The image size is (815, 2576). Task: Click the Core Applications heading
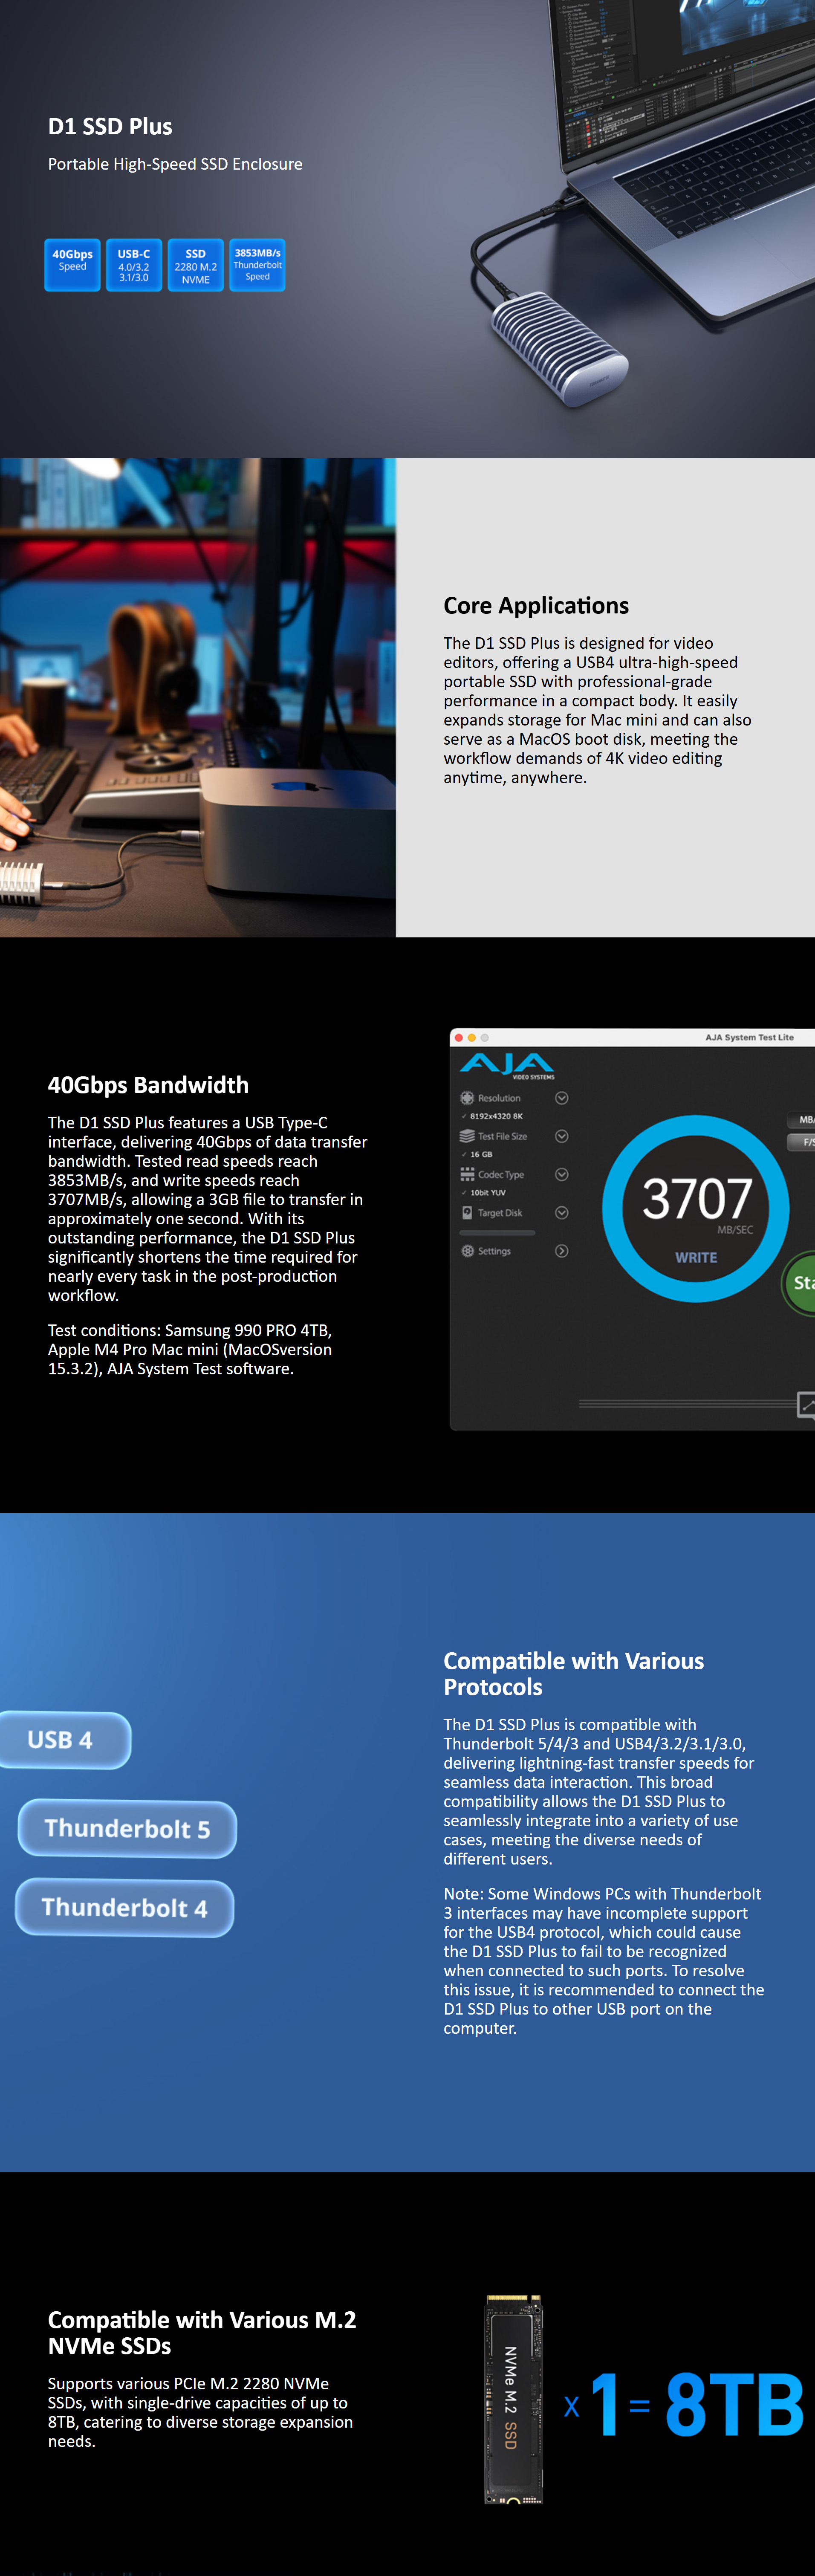click(x=536, y=606)
